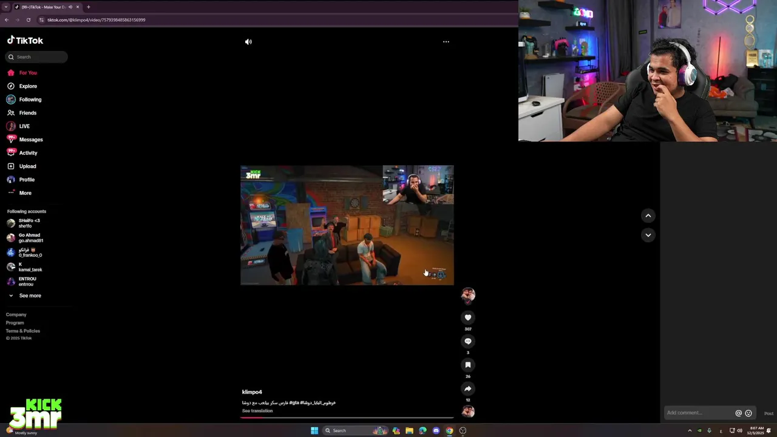Image resolution: width=777 pixels, height=437 pixels.
Task: Go to previous video with up chevron
Action: coord(648,215)
